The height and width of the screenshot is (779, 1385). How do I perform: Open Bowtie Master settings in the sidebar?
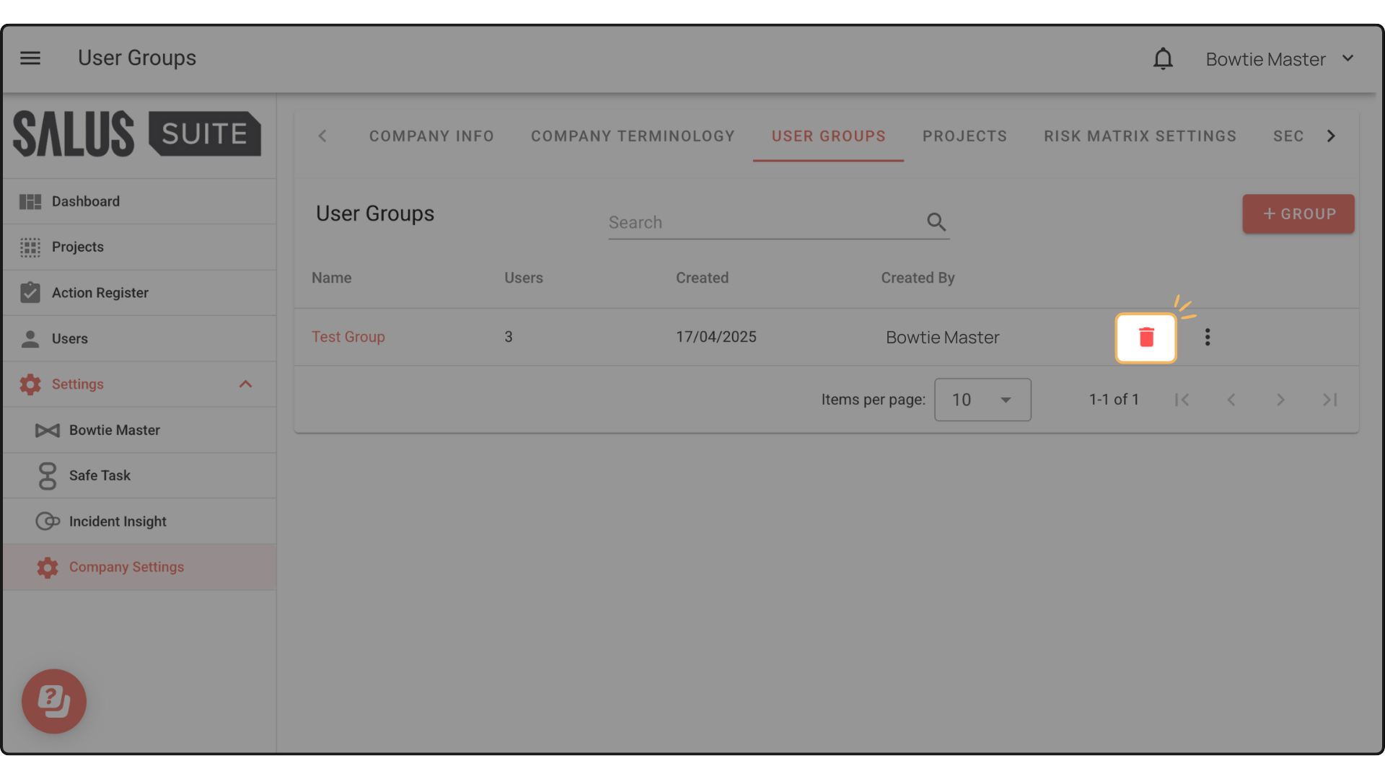(114, 431)
